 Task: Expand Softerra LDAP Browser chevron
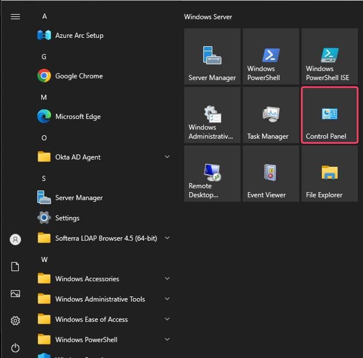click(x=167, y=238)
